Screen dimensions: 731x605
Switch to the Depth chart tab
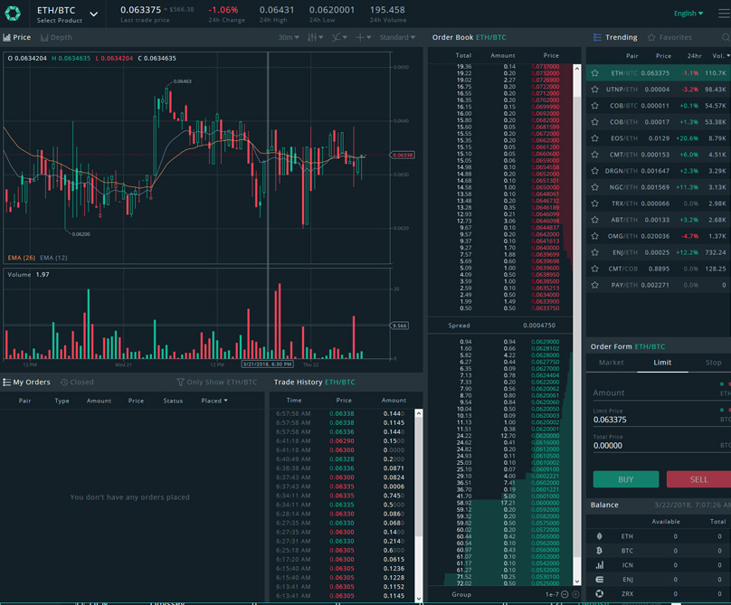56,37
